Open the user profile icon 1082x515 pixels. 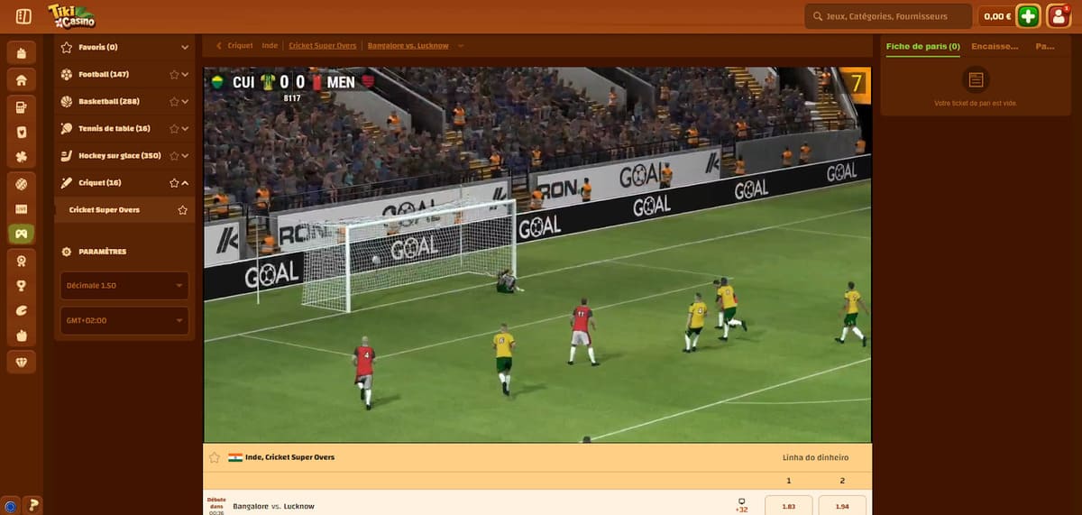pos(1059,16)
